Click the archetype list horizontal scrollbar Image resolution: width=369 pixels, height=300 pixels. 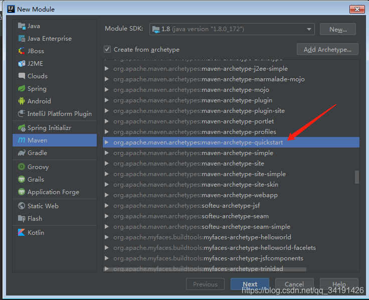point(205,269)
